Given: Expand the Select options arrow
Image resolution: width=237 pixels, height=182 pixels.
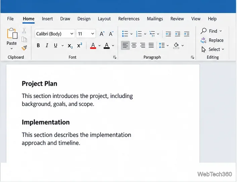Looking at the screenshot, I should [223, 49].
